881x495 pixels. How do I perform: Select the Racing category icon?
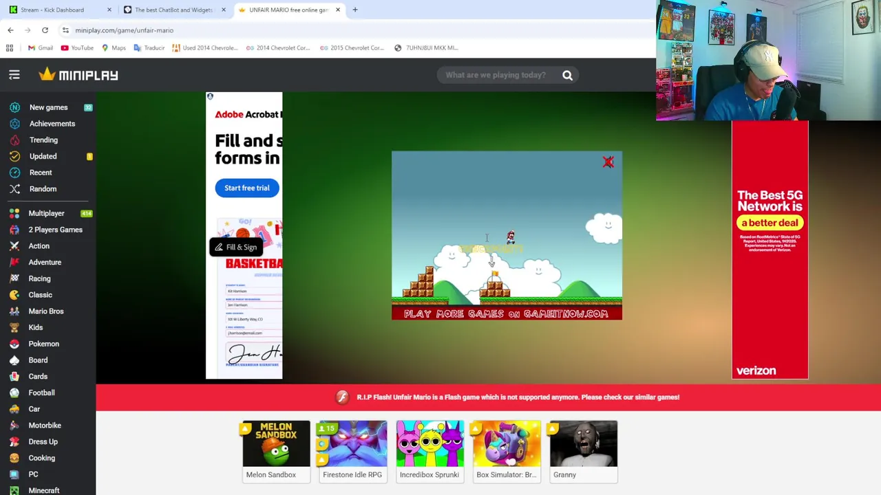pos(14,278)
